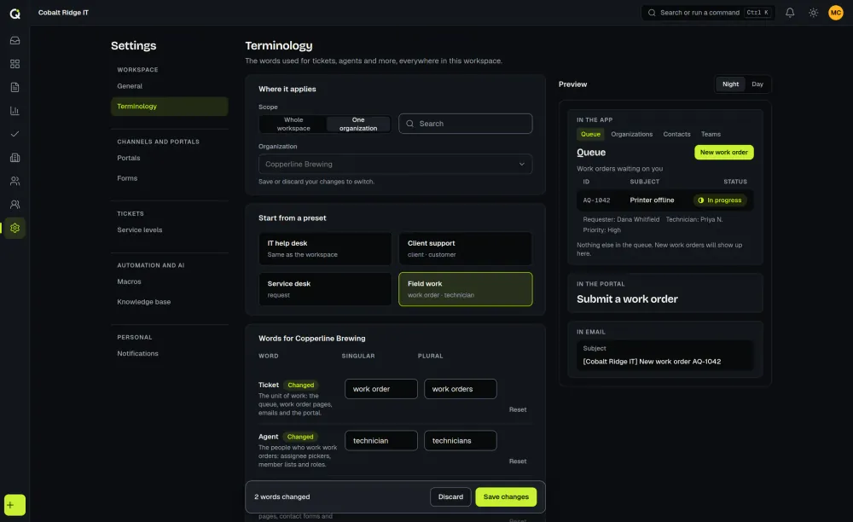The width and height of the screenshot is (853, 522).
Task: Switch to the Contacts tab in preview
Action: 676,134
